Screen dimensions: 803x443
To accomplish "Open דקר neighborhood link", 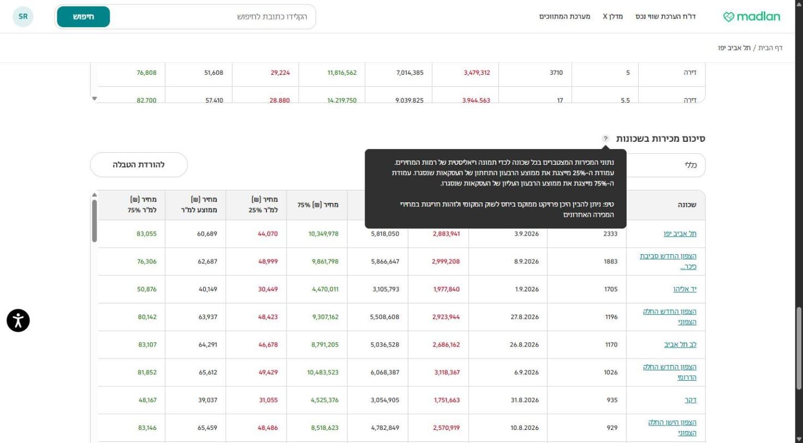I will coord(691,400).
